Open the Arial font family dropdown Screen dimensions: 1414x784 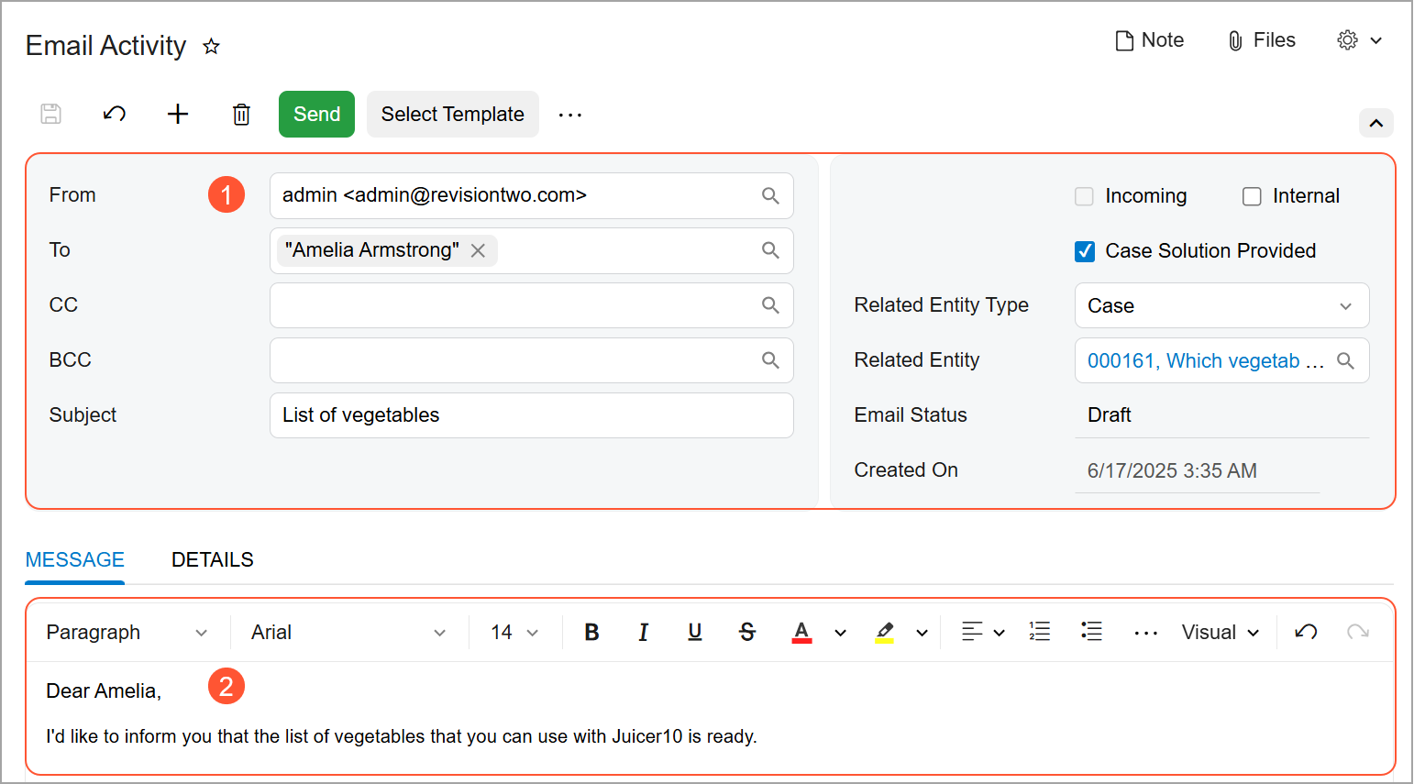coord(348,633)
